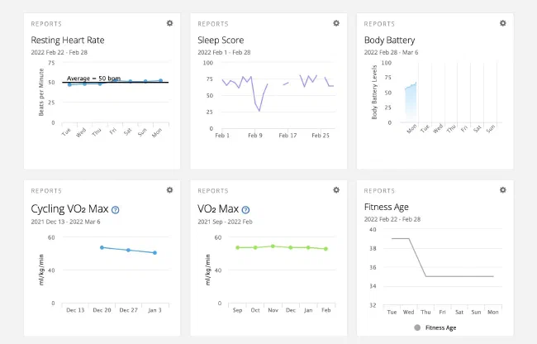Viewport: 537px width, 344px height.
Task: Click VO2 Max Dec data point
Action: (291, 247)
